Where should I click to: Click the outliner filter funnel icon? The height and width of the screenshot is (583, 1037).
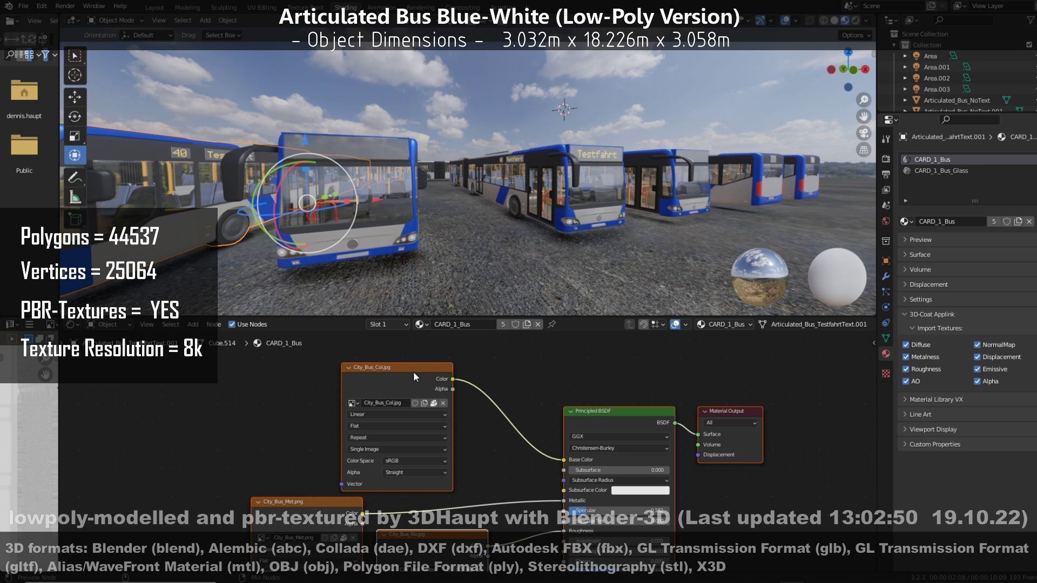click(1030, 20)
